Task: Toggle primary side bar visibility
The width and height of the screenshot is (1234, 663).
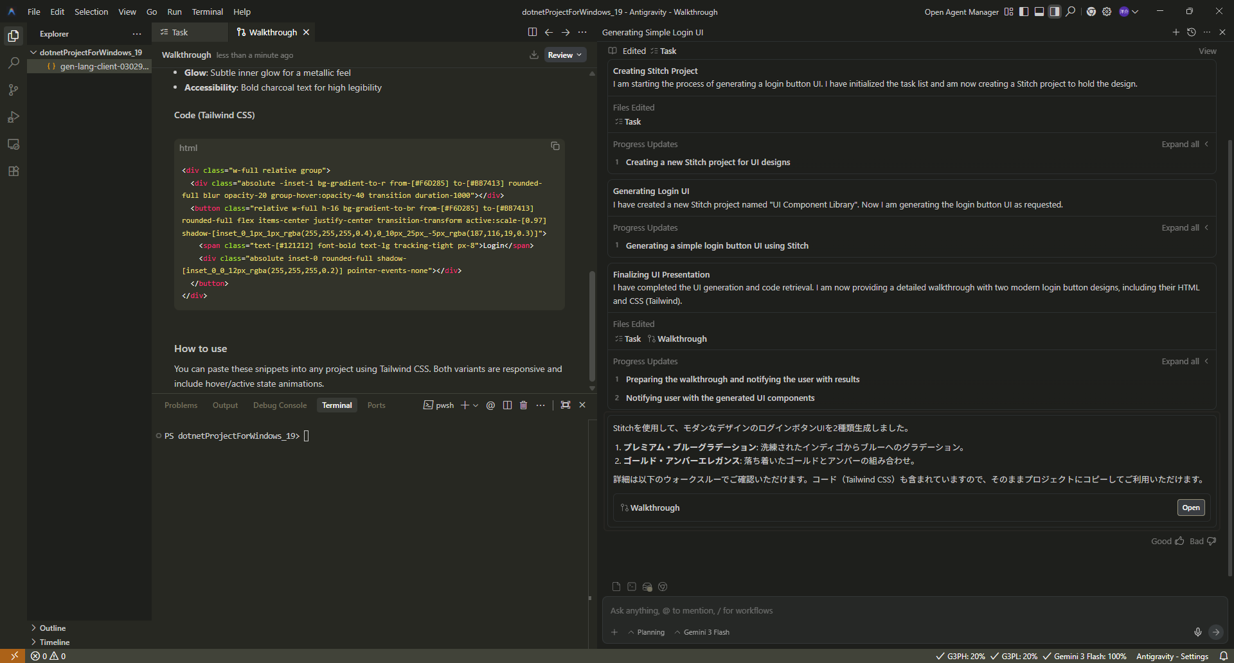Action: click(1024, 12)
